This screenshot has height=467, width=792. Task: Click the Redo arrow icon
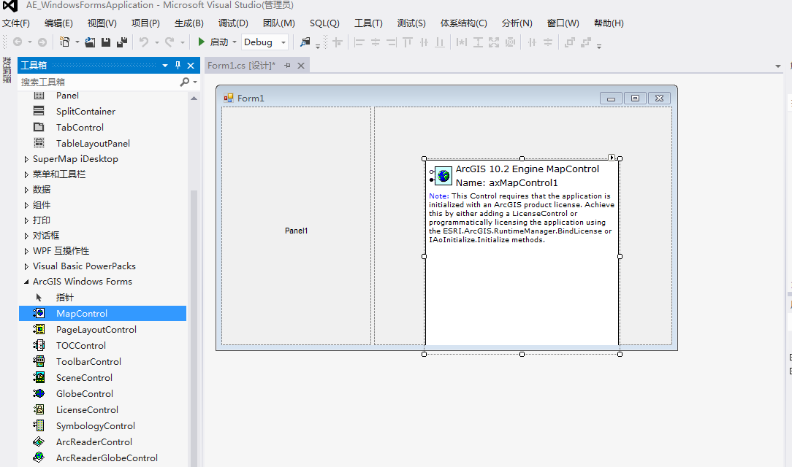[x=170, y=42]
